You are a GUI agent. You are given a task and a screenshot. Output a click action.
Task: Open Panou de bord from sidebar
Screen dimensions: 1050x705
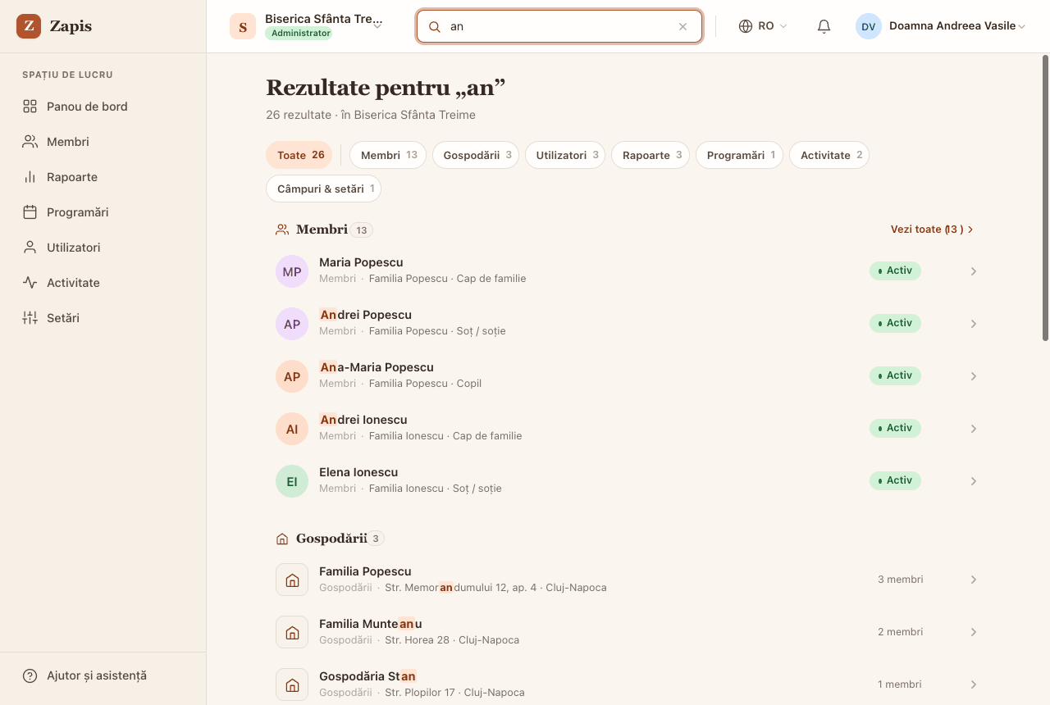[x=103, y=107]
